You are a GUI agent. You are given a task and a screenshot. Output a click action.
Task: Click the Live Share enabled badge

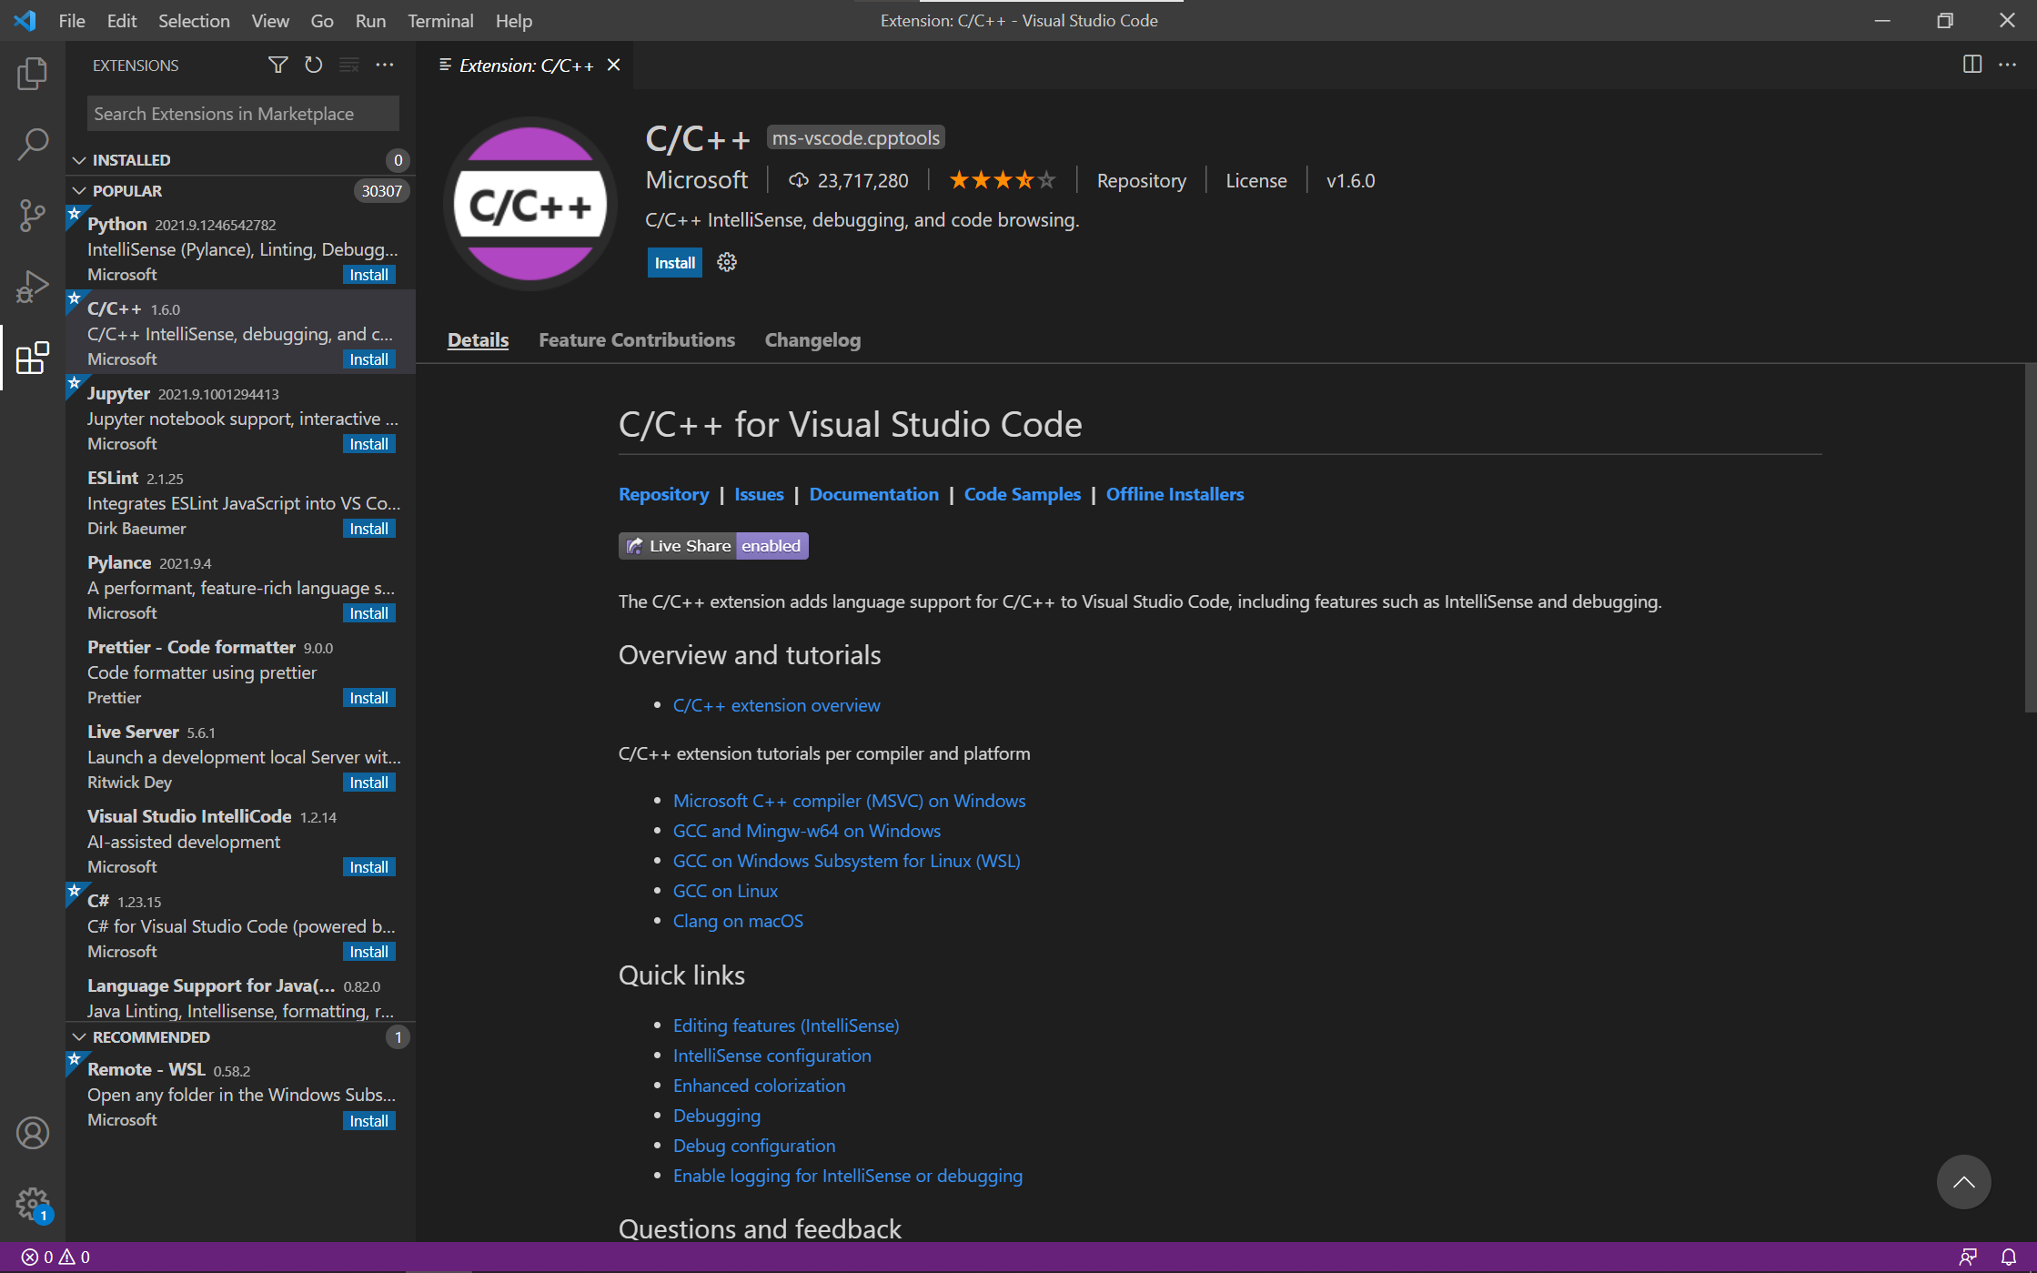[x=713, y=546]
